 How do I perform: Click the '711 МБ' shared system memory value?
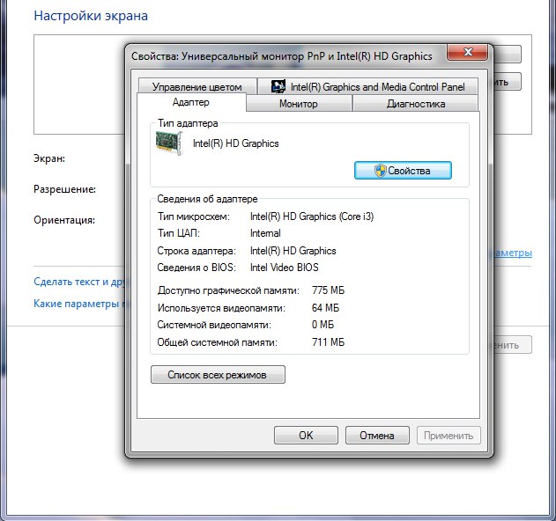point(328,342)
